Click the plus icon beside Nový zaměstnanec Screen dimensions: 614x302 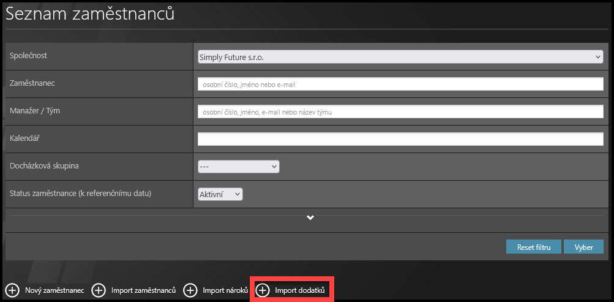click(12, 290)
